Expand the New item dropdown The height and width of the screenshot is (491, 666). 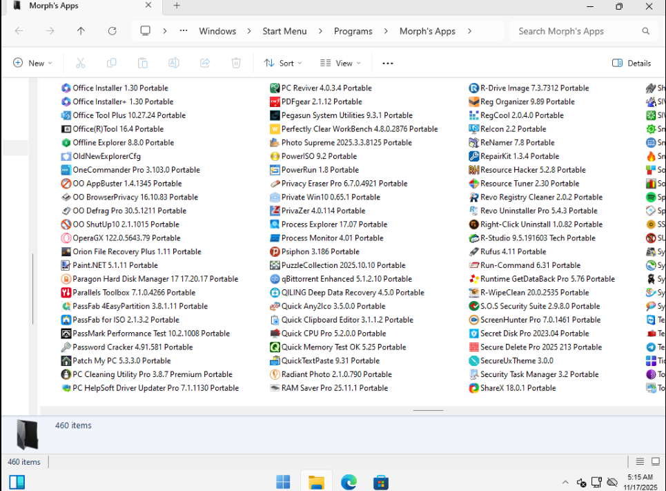pyautogui.click(x=32, y=63)
